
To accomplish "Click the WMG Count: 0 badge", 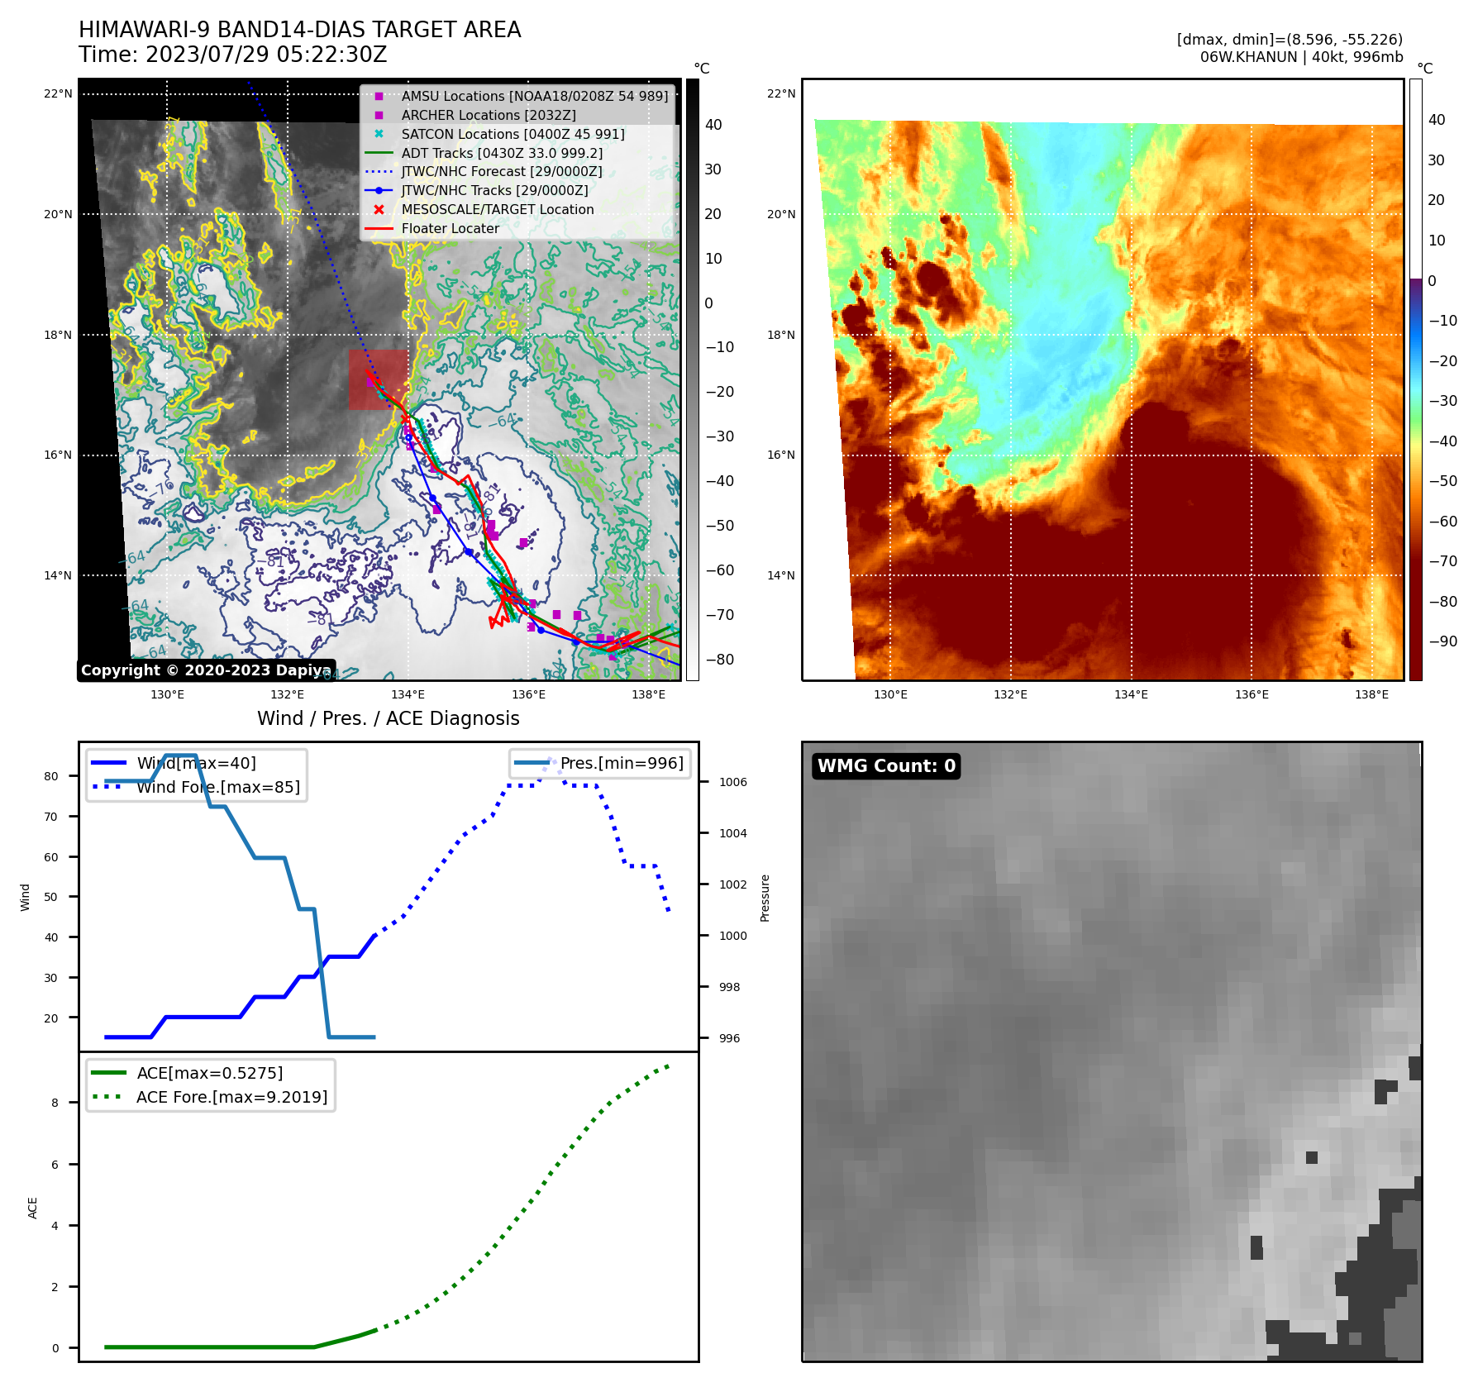I will 886,766.
